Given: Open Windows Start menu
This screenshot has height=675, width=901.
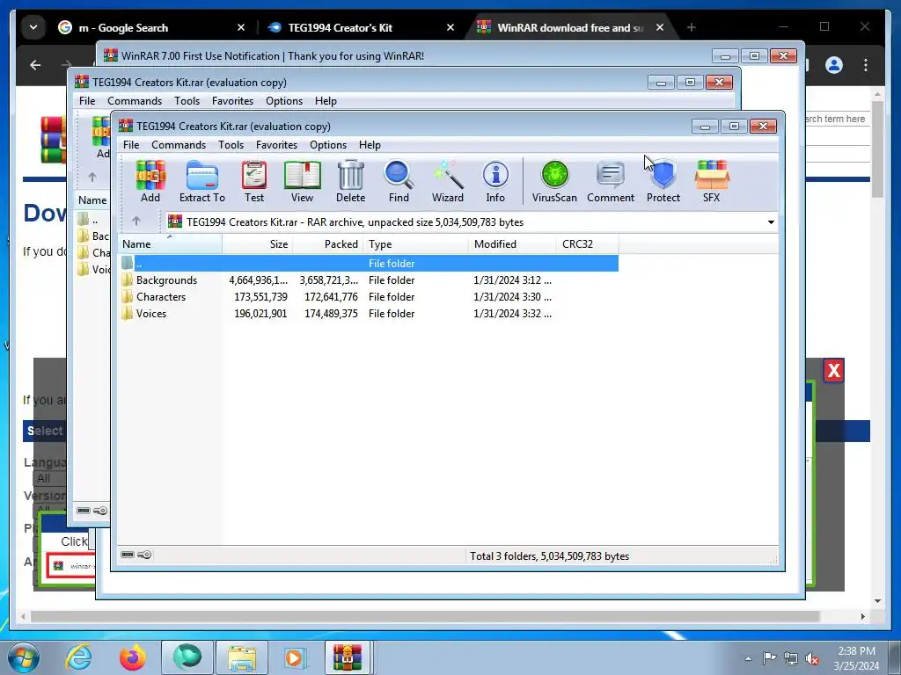Looking at the screenshot, I should coord(24,657).
